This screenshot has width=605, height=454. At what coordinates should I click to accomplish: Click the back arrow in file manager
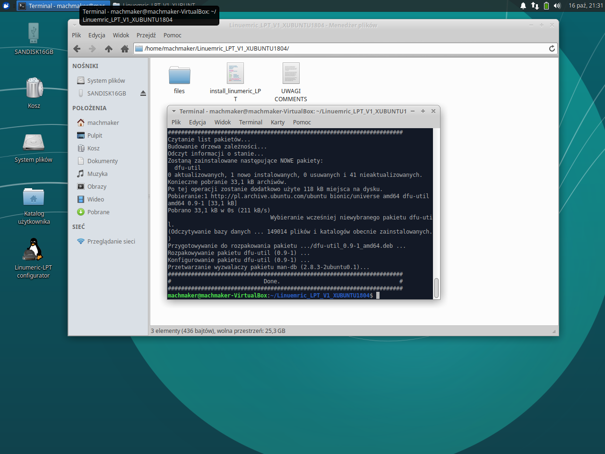pyautogui.click(x=77, y=49)
